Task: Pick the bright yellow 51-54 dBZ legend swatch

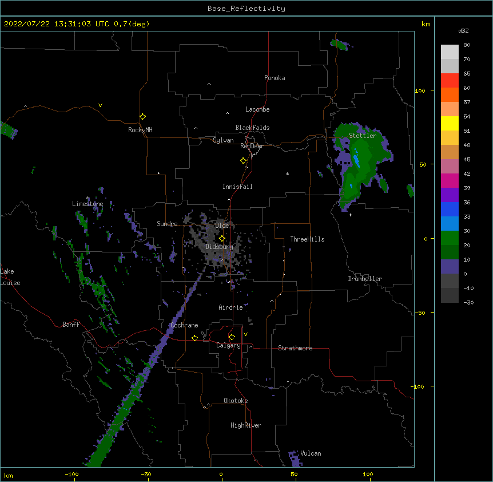Action: click(x=450, y=123)
